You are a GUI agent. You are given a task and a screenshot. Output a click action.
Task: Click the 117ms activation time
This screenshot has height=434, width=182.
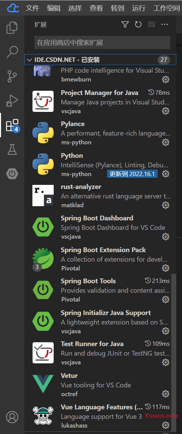coord(157,407)
